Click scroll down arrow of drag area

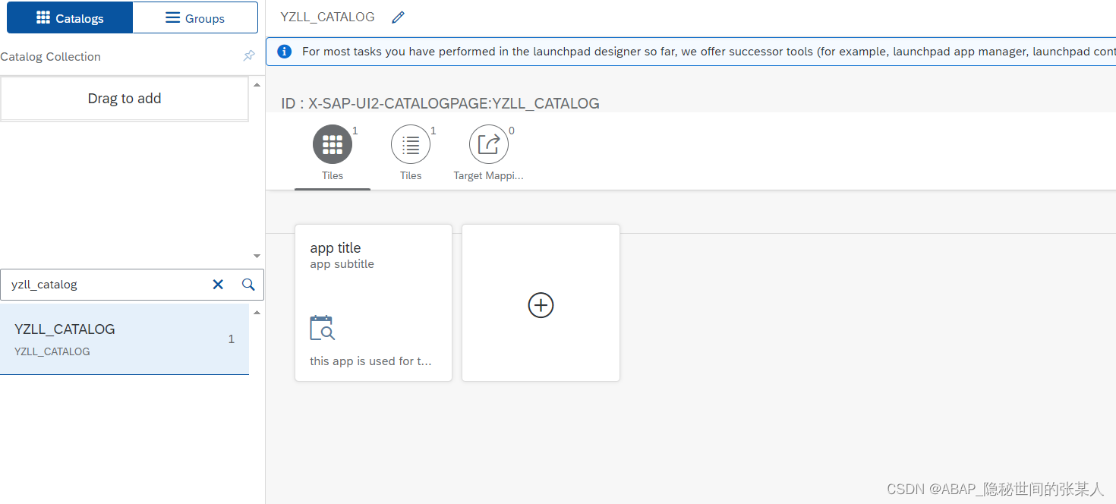coord(257,257)
